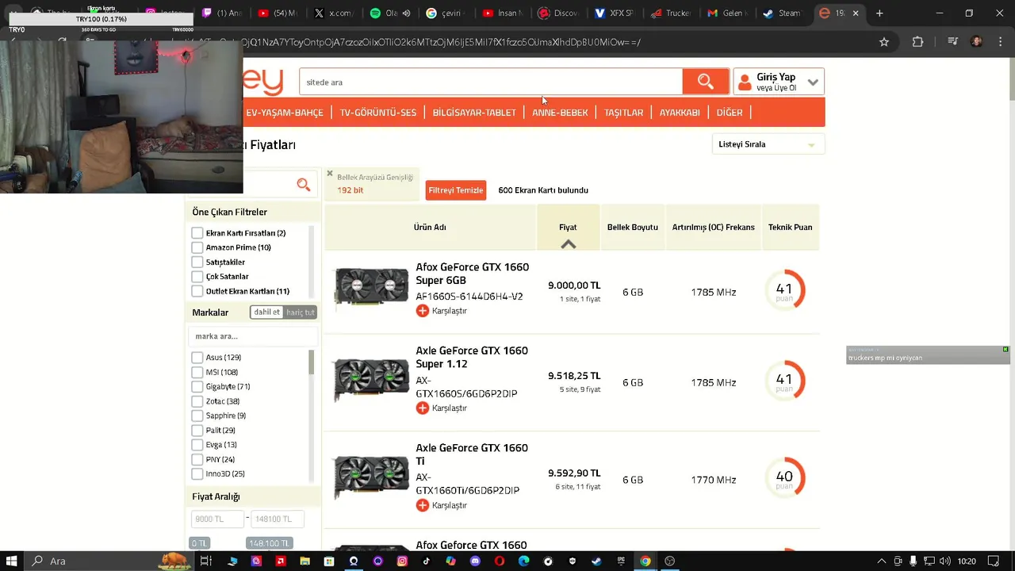The width and height of the screenshot is (1015, 571).
Task: Open BİLGİSAYAR-TABLET category menu
Action: 474,113
